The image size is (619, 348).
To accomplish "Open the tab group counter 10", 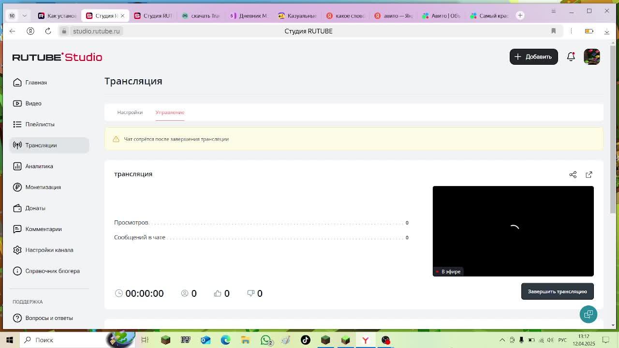I will pos(12,15).
